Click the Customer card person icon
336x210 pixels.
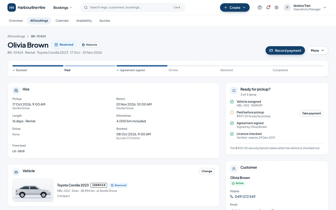[x=234, y=169]
